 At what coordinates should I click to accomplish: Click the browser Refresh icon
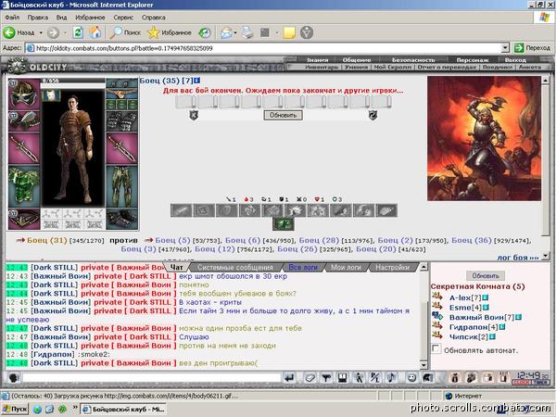pos(78,32)
